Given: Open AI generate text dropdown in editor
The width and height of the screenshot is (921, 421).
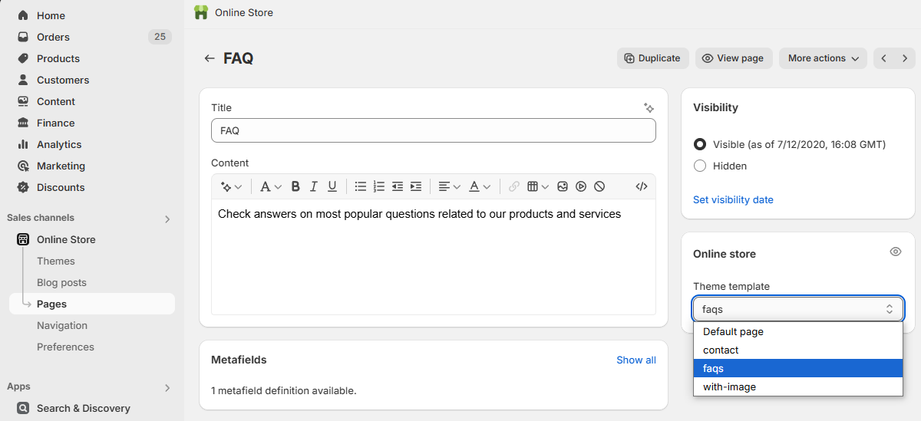Looking at the screenshot, I should click(x=231, y=186).
